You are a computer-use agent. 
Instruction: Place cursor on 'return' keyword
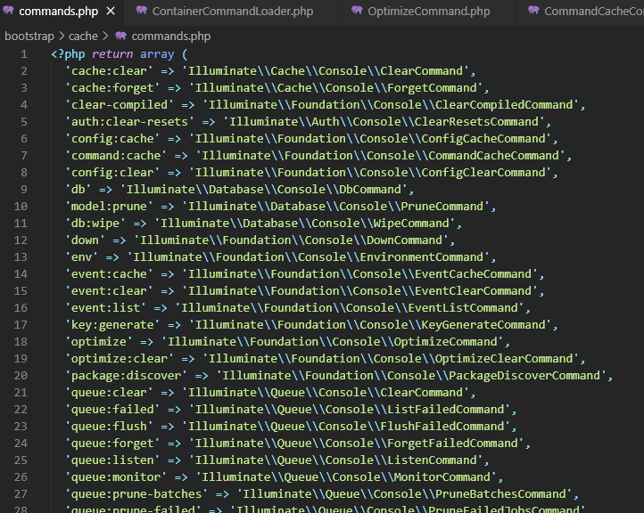[x=112, y=54]
